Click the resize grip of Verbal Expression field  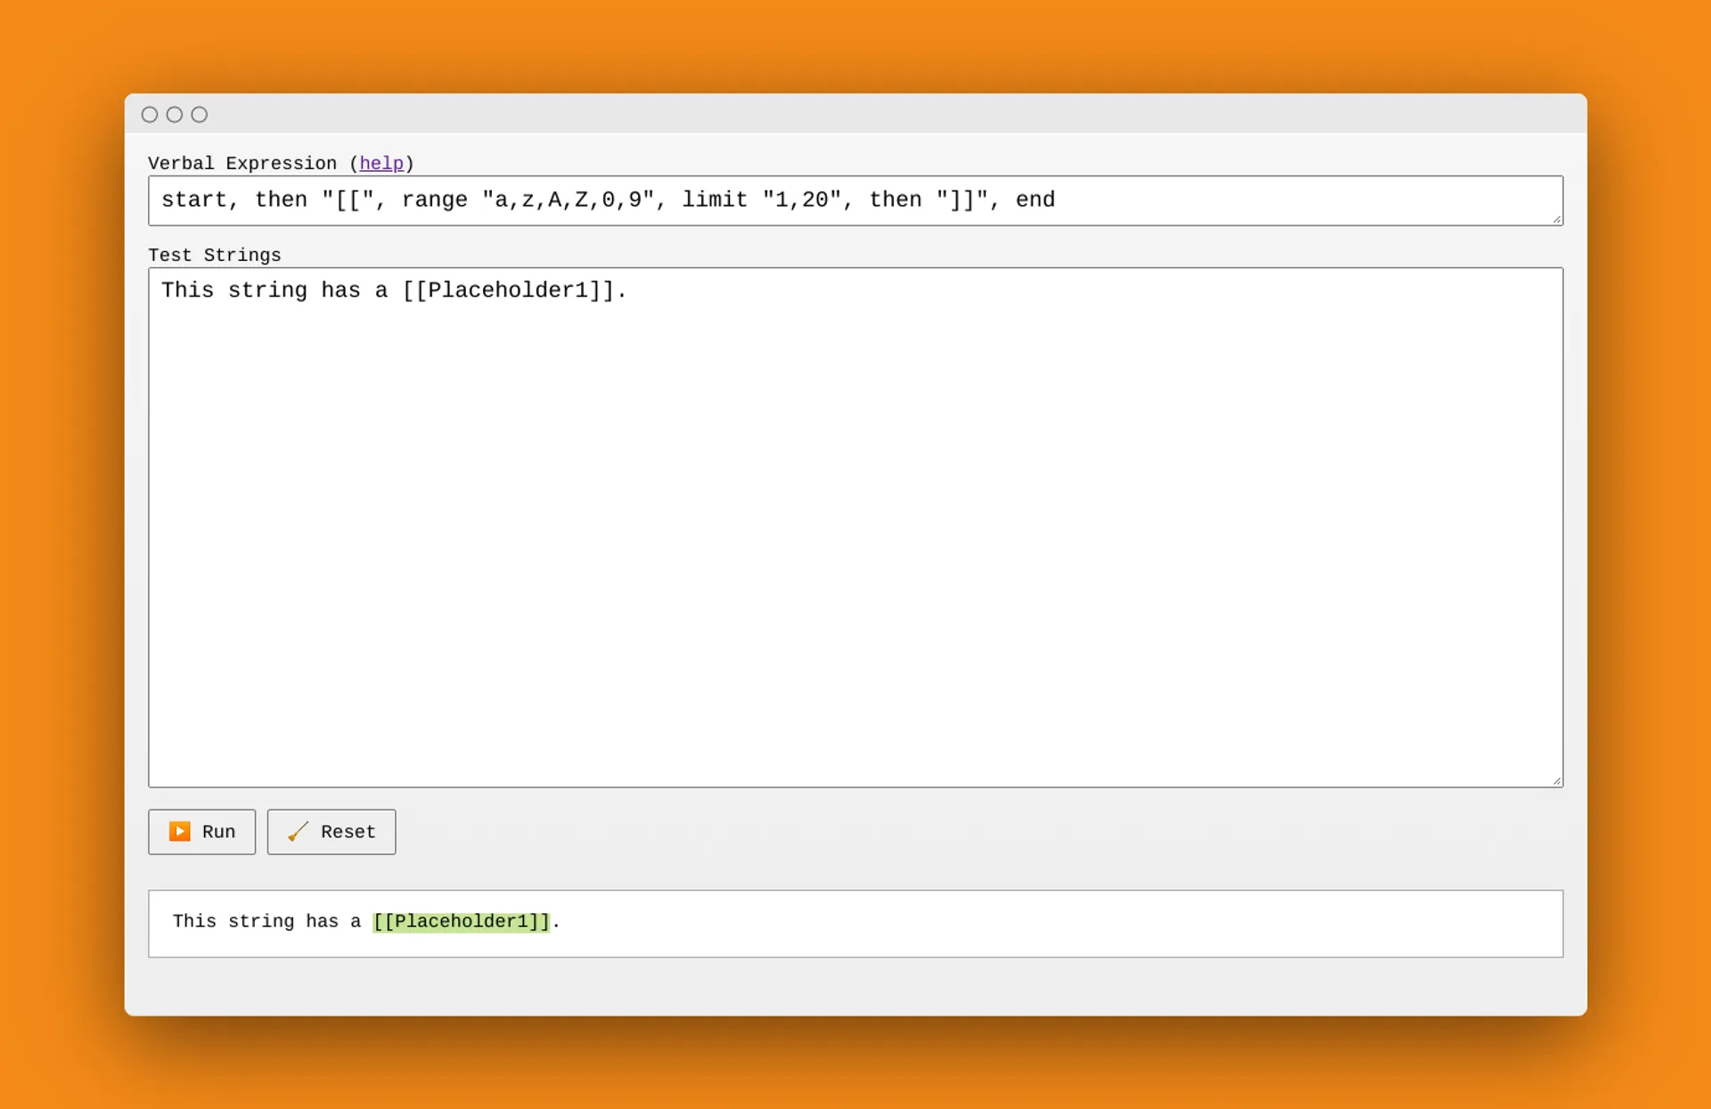coord(1557,219)
